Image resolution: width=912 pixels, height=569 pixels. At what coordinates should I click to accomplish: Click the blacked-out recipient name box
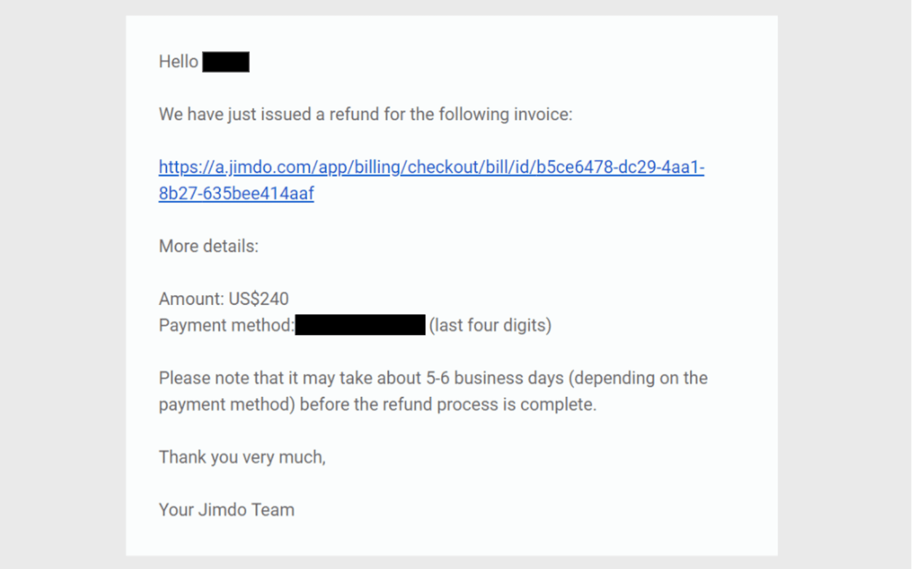[x=226, y=62]
